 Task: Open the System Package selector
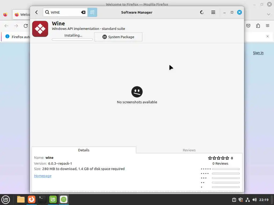[x=118, y=37]
